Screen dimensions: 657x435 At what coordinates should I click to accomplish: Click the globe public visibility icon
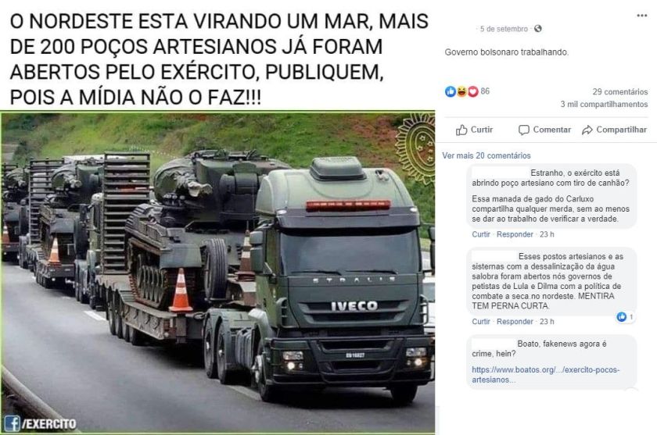538,29
